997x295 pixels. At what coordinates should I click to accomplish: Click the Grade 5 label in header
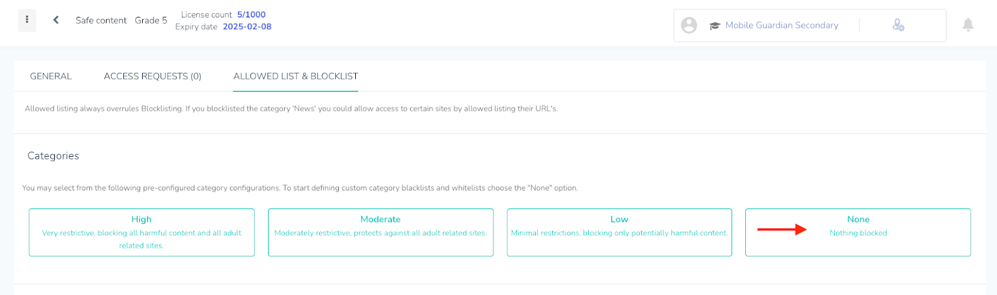click(151, 21)
